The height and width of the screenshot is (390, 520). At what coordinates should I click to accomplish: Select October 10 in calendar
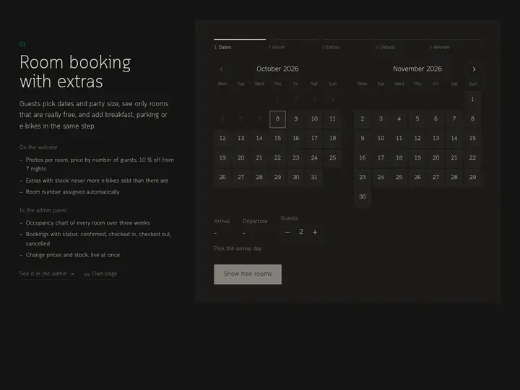[314, 119]
